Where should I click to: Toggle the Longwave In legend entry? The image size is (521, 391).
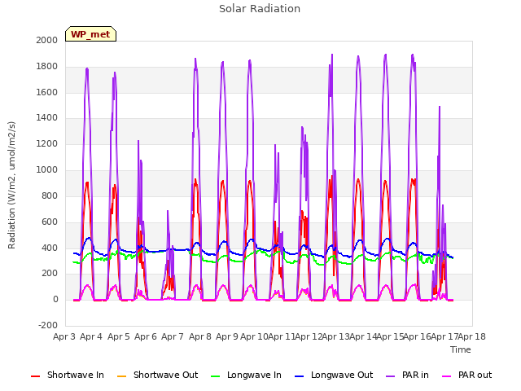pos(246,375)
